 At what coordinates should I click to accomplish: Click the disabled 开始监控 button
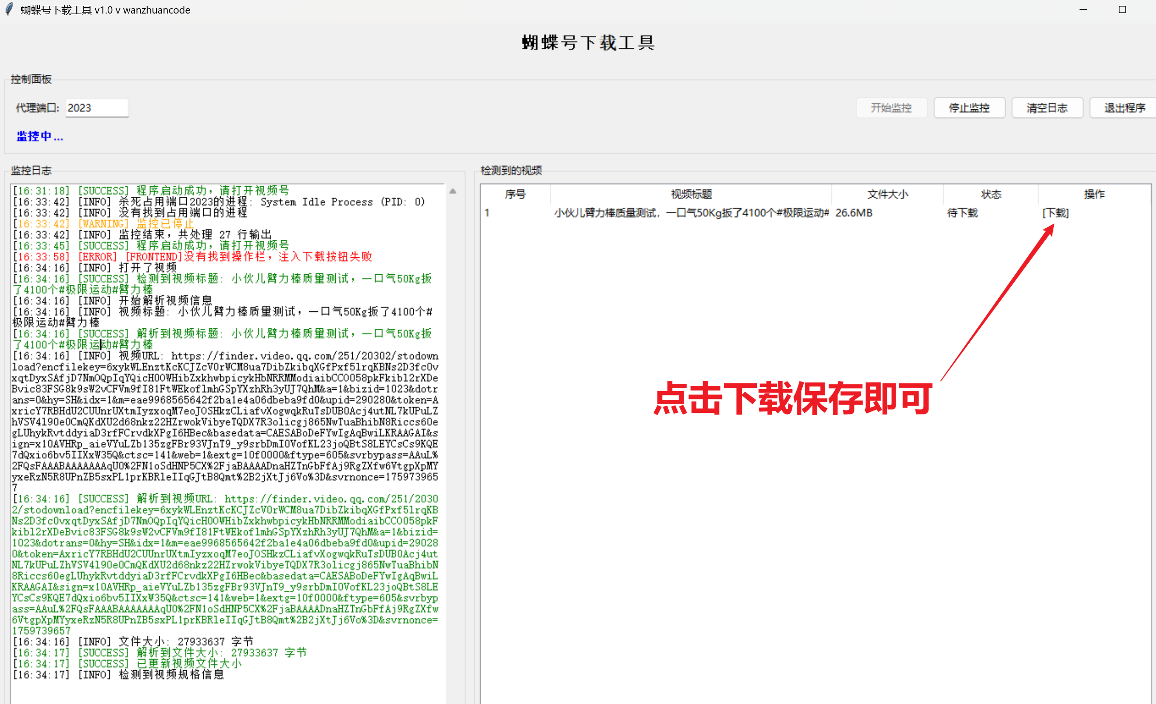click(891, 108)
